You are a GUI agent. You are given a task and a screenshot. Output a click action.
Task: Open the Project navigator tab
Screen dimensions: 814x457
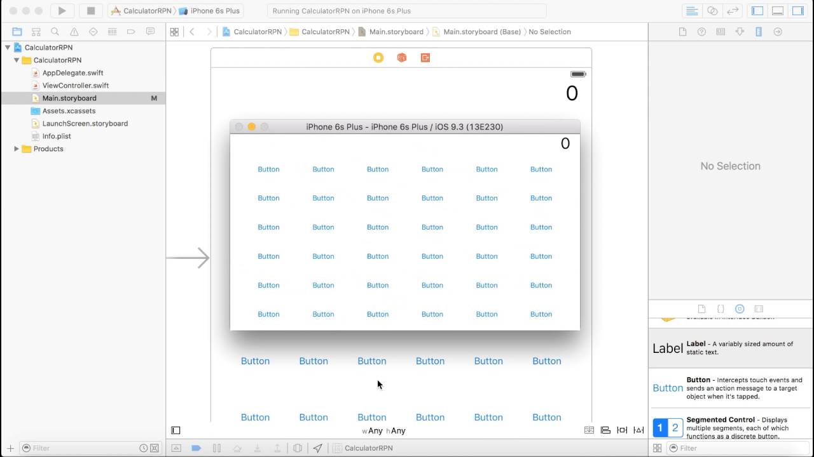[x=17, y=32]
